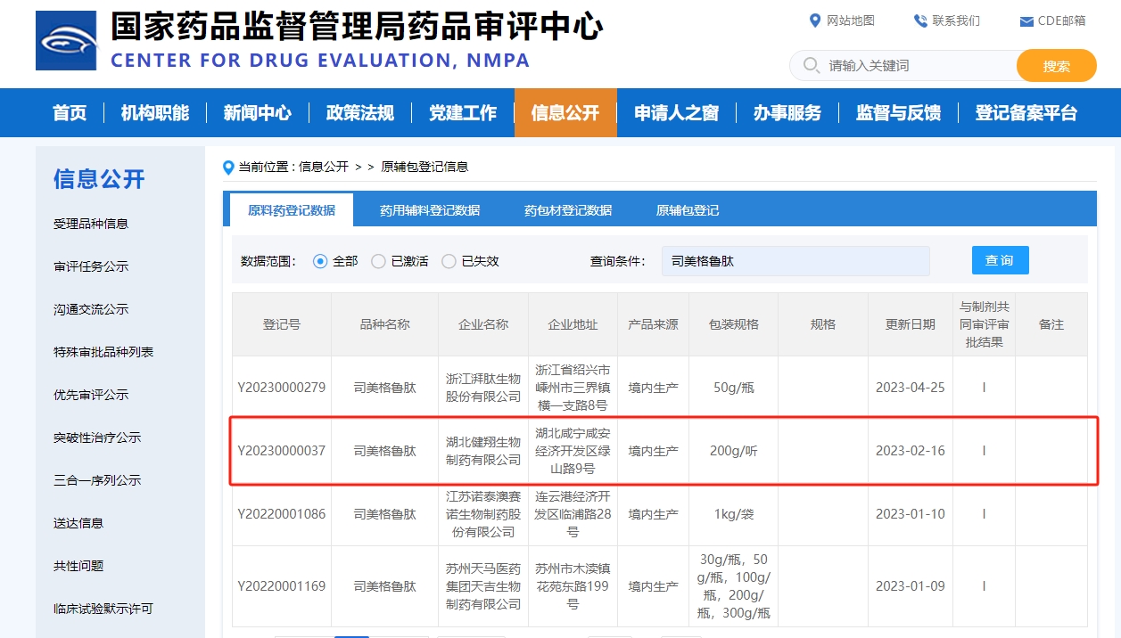Open 优先审评公示 sidebar link

point(91,395)
